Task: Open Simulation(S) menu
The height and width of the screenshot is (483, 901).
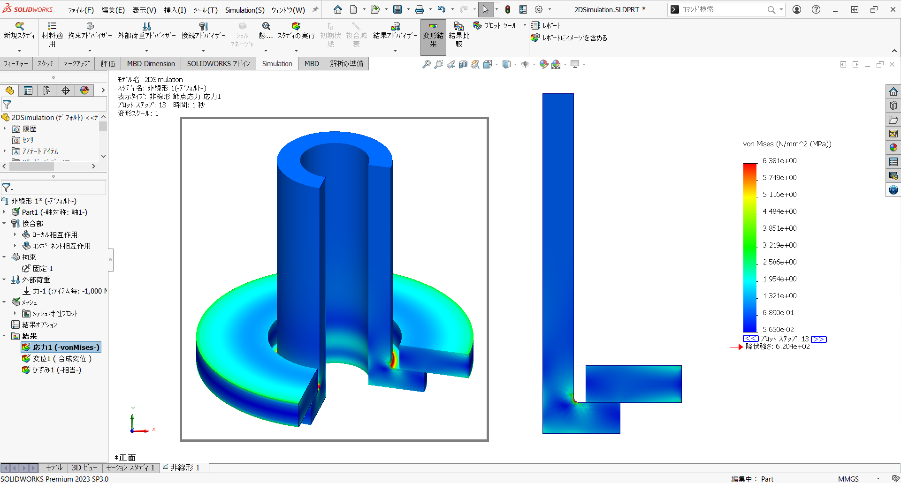Action: [244, 10]
